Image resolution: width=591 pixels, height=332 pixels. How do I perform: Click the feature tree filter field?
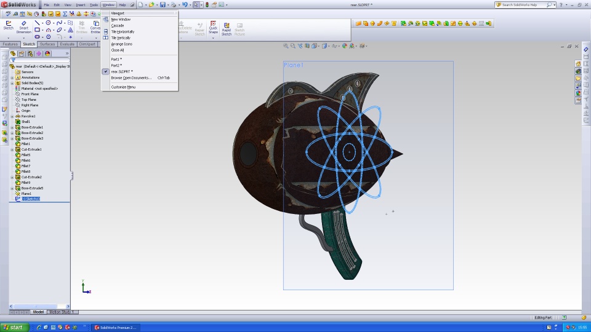[x=39, y=60]
